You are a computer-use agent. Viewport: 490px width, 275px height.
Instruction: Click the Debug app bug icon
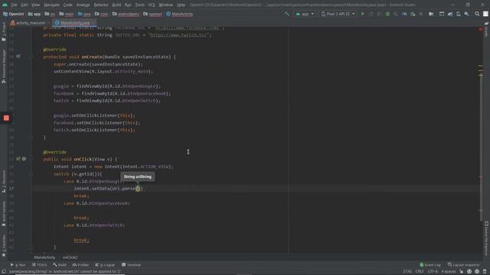click(387, 14)
